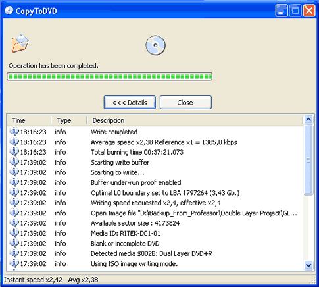Select 'Available sector size : 4173824' entry
The image size is (319, 287).
coord(135,223)
